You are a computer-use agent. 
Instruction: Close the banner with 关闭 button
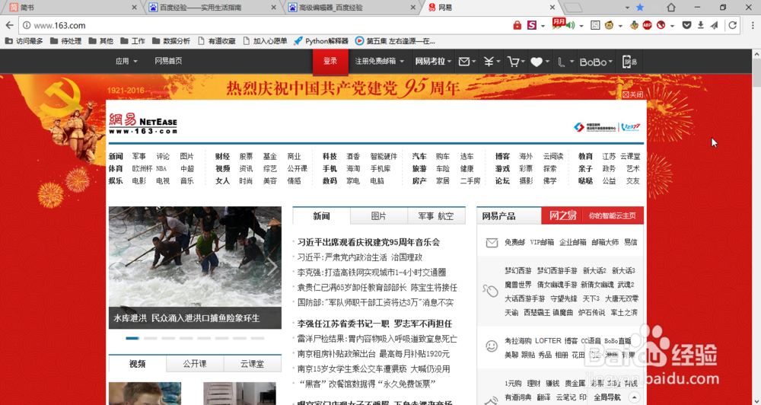(633, 94)
